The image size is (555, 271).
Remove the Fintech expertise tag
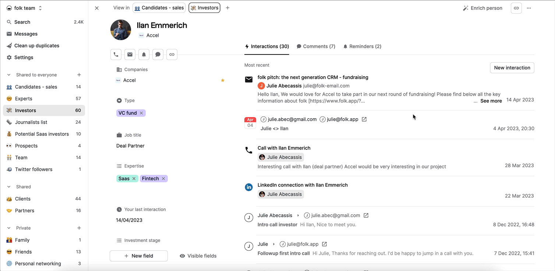(163, 179)
